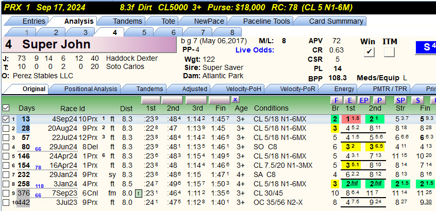436x211 pixels.
Task: Toggle the select-all checkbox beside Days
Action: pyautogui.click(x=6, y=108)
